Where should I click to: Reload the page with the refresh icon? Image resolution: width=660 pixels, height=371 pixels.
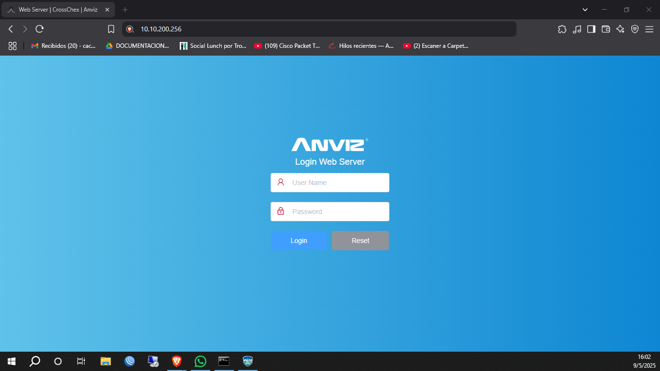(40, 29)
